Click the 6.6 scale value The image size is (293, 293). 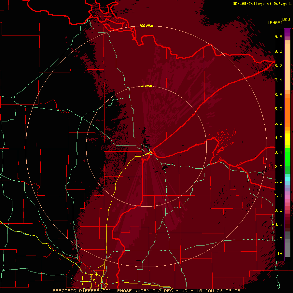click(278, 94)
